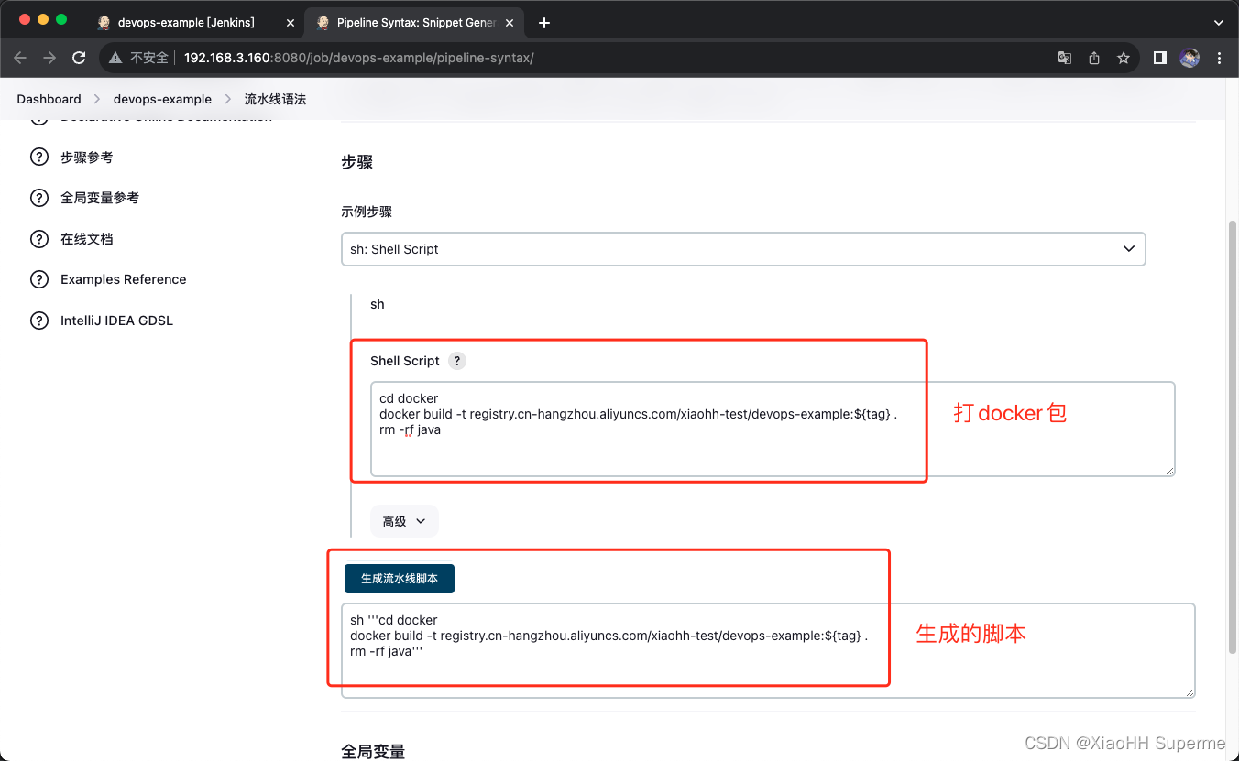The width and height of the screenshot is (1239, 761).
Task: Click the 示例步骤 label
Action: point(367,212)
